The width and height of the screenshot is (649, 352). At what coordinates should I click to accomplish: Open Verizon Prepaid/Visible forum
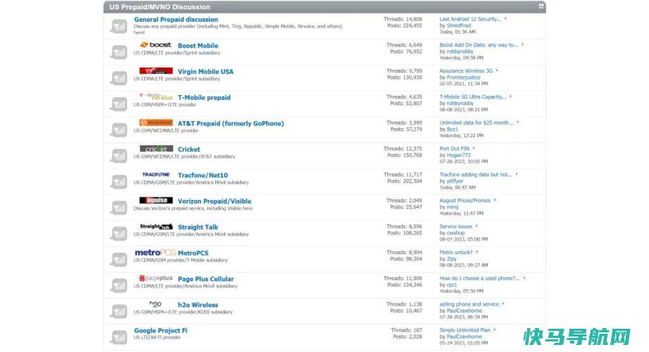[x=214, y=201]
